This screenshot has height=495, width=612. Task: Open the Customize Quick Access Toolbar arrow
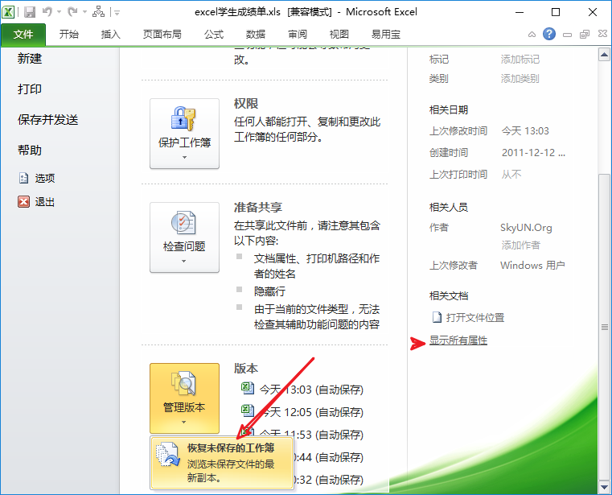(117, 13)
